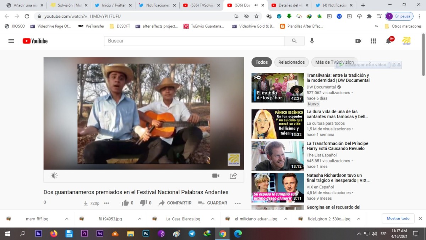Click Mostrar todo downloads button
426x240 pixels.
click(x=398, y=218)
